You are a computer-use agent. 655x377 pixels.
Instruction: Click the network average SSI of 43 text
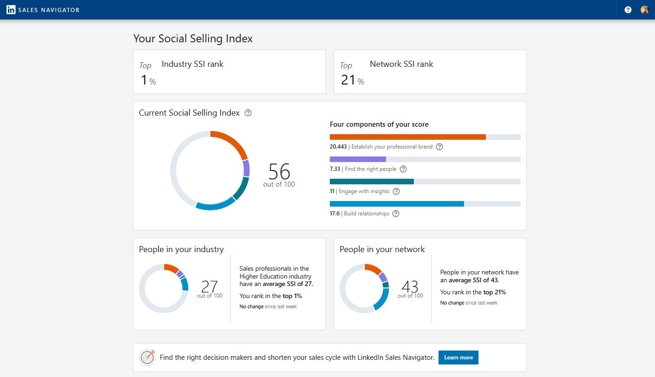tap(479, 276)
